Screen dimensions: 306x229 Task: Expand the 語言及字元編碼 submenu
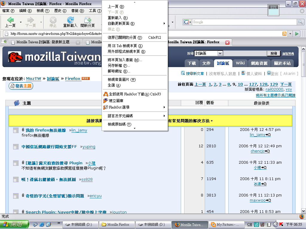coord(134,116)
